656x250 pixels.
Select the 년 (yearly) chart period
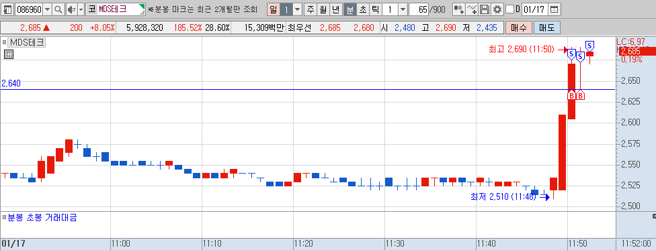pyautogui.click(x=335, y=9)
